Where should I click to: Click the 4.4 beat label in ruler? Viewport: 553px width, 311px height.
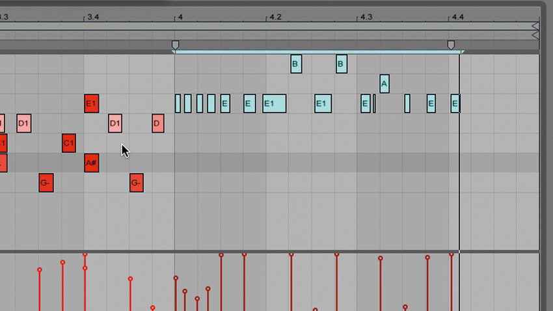(458, 18)
